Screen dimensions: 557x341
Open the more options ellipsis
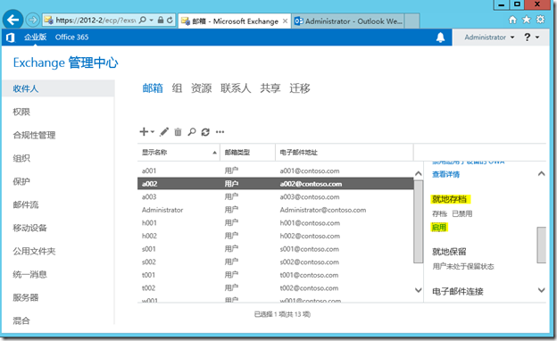220,132
